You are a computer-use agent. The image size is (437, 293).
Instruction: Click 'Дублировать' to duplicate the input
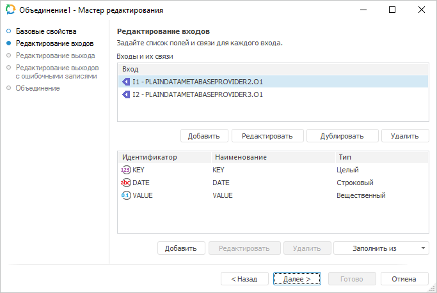click(x=342, y=135)
